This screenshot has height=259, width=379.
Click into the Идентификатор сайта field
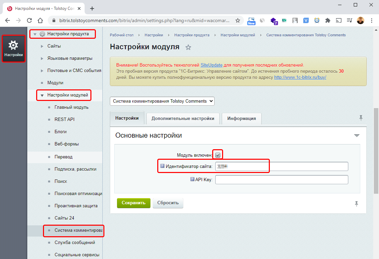281,167
